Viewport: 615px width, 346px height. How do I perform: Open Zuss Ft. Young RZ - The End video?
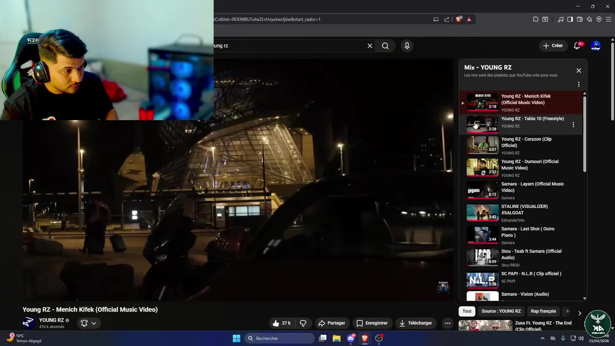(x=521, y=326)
